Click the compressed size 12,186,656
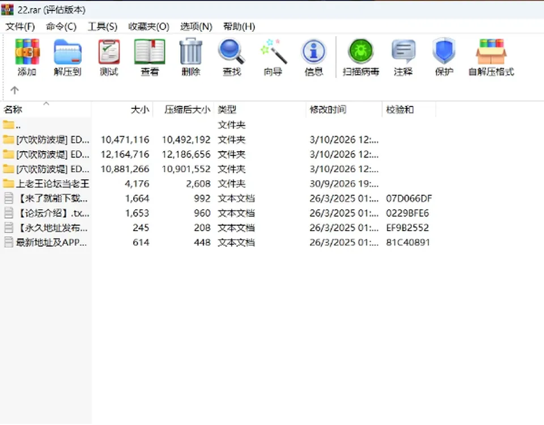The height and width of the screenshot is (425, 544). [186, 154]
